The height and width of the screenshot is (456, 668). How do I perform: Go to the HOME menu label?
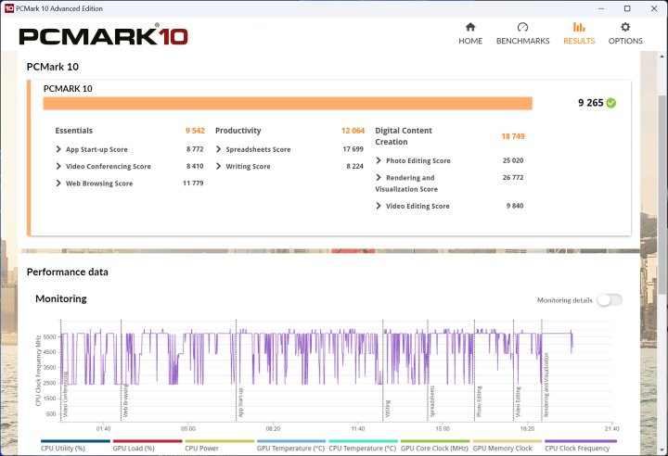click(470, 41)
